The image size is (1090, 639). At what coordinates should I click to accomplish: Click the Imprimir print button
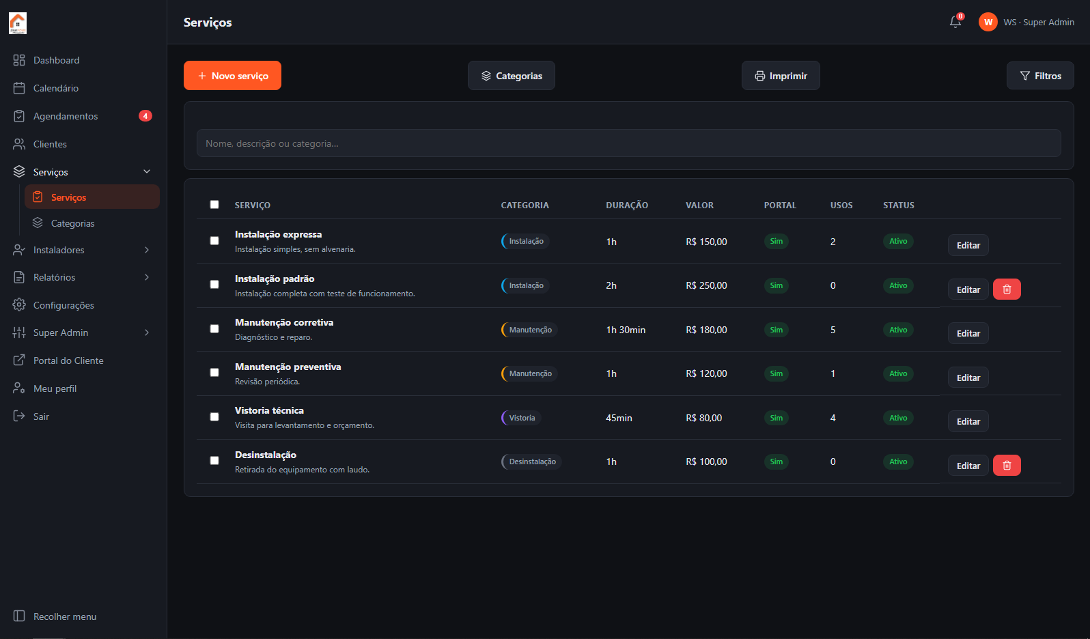coord(781,76)
